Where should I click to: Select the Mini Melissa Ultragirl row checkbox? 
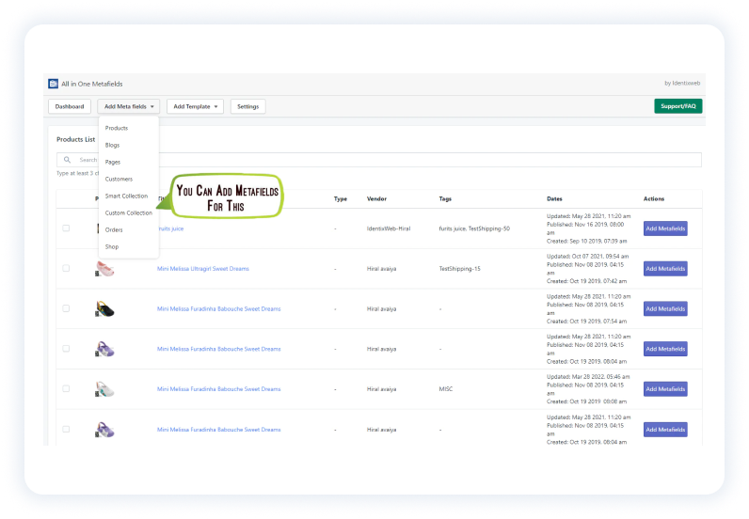point(66,269)
